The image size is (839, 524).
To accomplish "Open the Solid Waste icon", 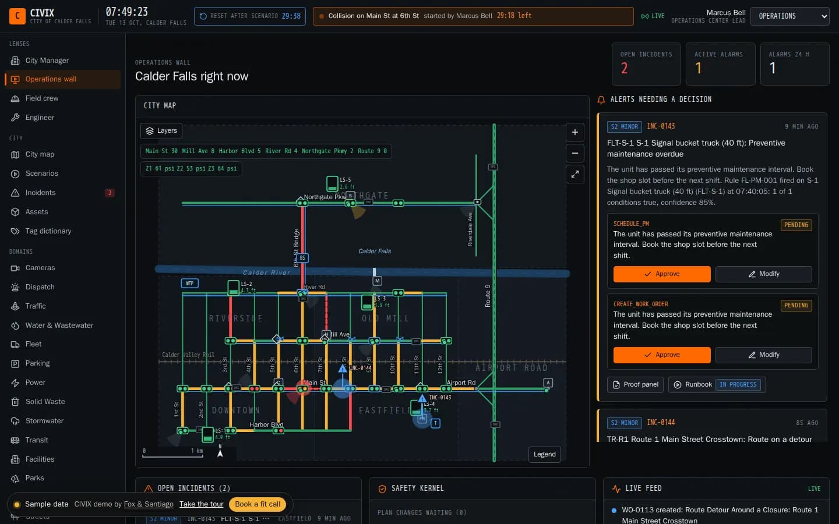I will [15, 402].
